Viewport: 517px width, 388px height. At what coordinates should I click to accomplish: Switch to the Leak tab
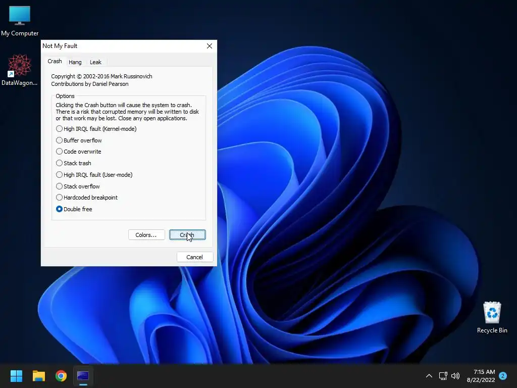click(x=95, y=62)
